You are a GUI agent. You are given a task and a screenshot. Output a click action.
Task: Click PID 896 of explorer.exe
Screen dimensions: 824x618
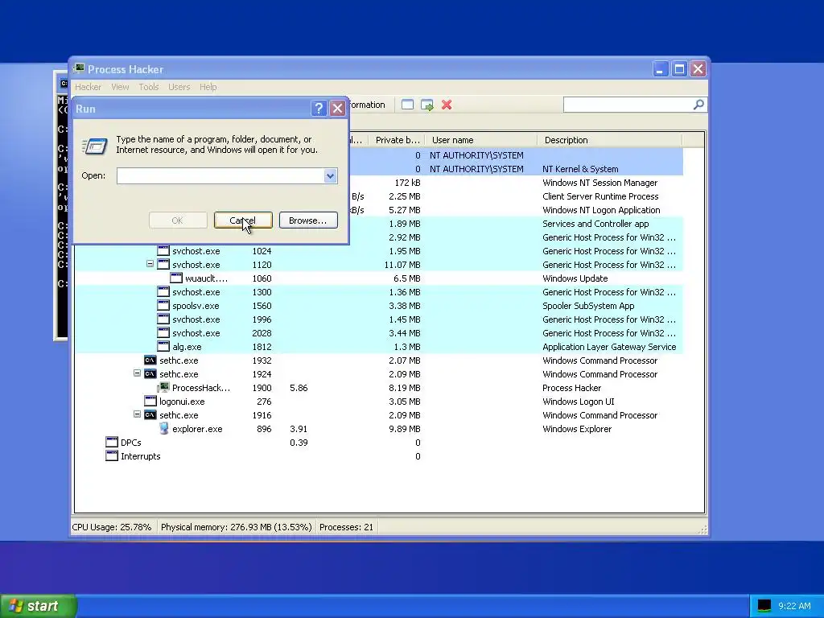tap(264, 429)
